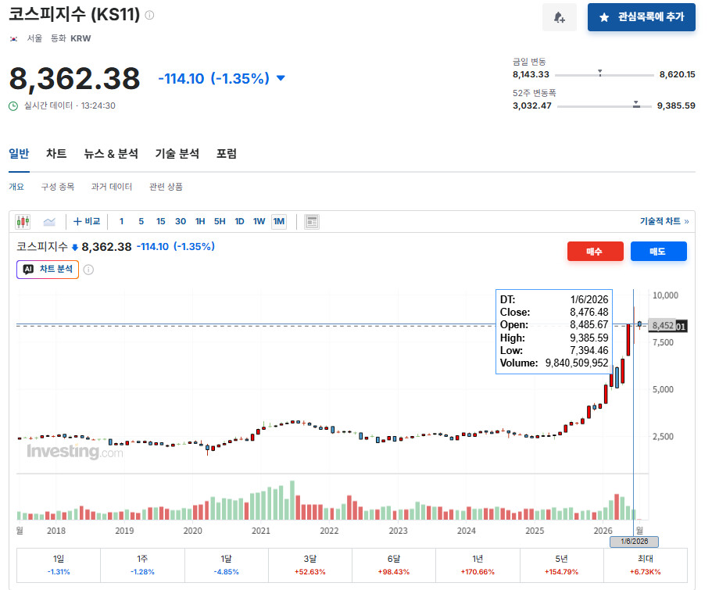The image size is (712, 590).
Task: Switch to the area chart icon
Action: click(x=49, y=222)
